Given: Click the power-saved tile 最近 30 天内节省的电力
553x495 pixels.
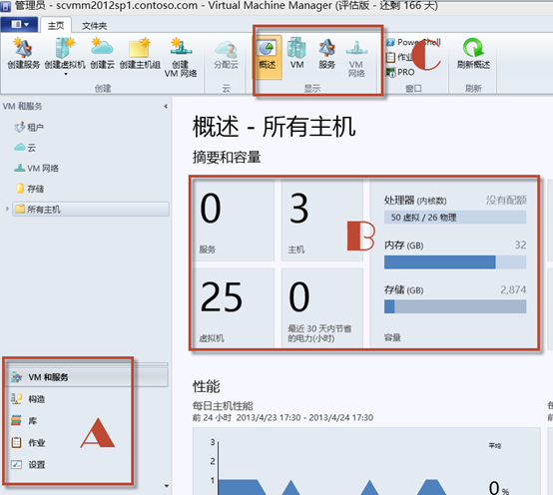Looking at the screenshot, I should 322,307.
